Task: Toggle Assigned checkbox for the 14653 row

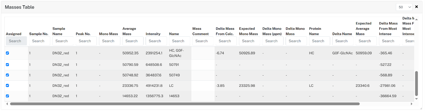Action: [7, 96]
